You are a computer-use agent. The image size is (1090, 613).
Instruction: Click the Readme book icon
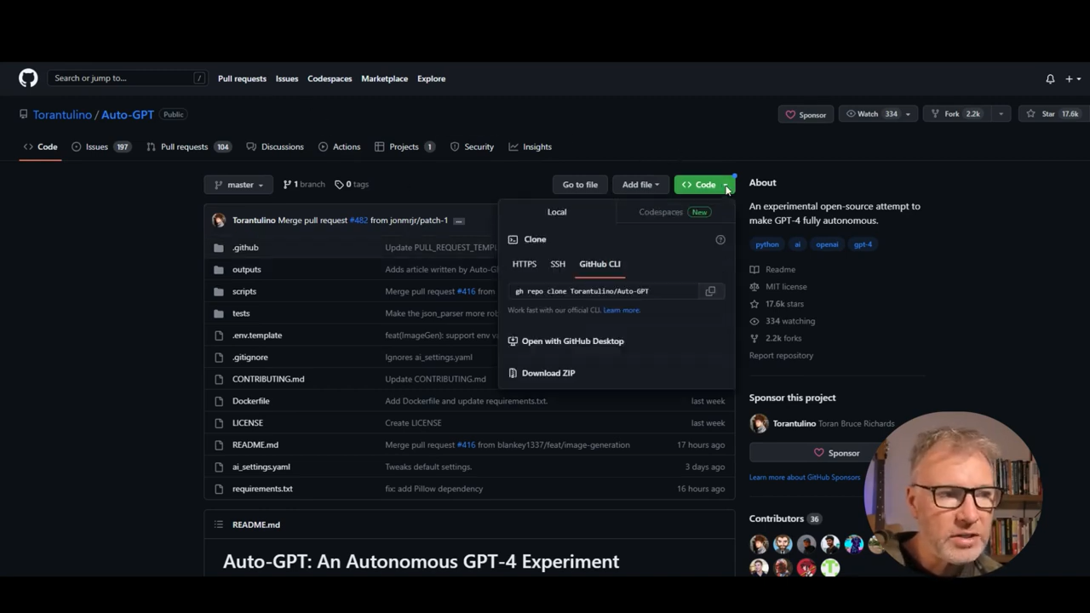pyautogui.click(x=754, y=269)
